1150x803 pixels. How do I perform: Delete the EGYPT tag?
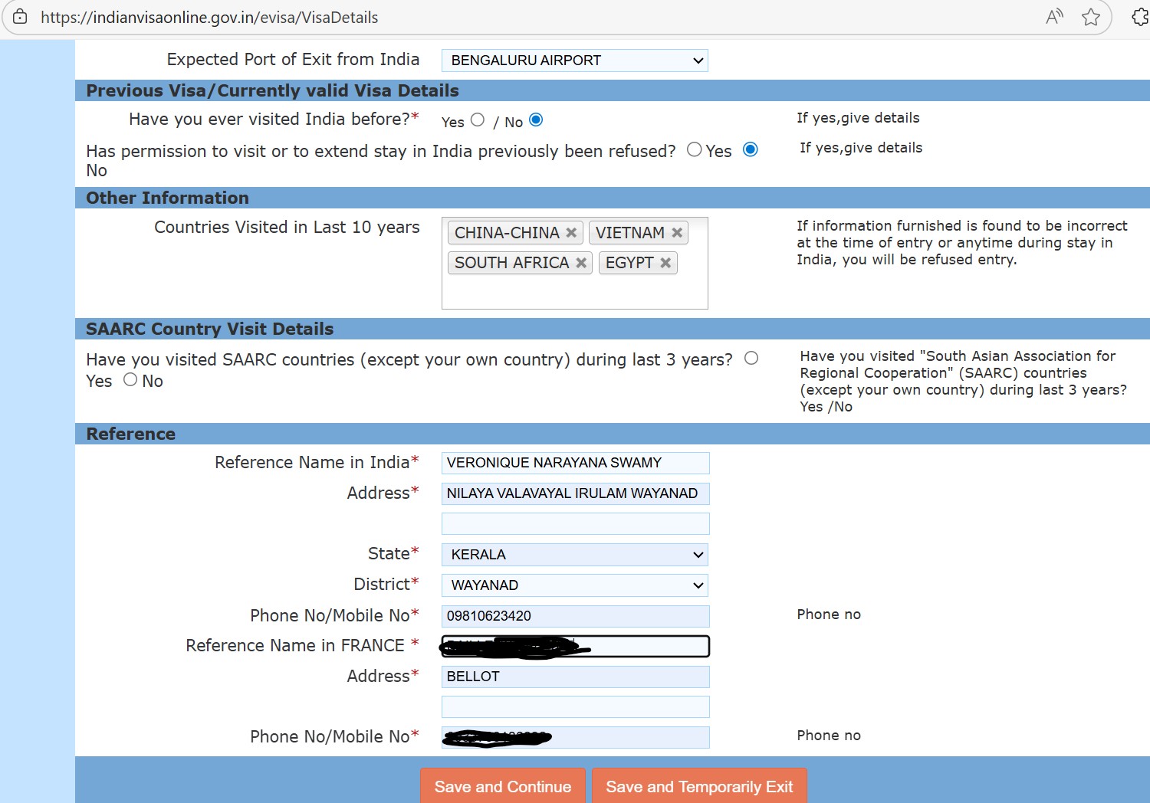(665, 263)
